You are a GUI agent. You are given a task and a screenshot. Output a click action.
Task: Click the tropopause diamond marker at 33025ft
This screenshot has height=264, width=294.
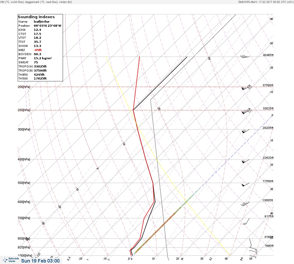pyautogui.click(x=249, y=110)
